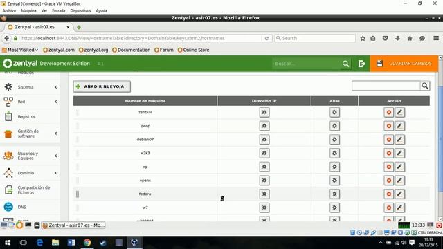Open IP address settings for xp host

click(264, 167)
